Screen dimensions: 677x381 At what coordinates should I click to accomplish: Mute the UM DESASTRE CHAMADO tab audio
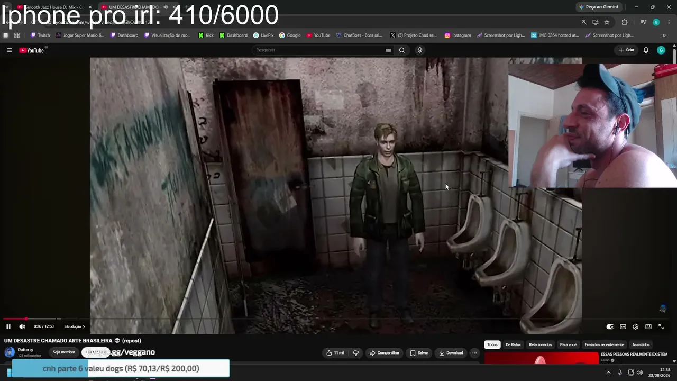click(x=166, y=7)
